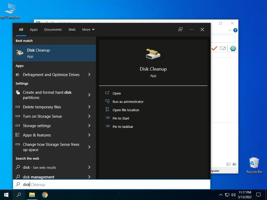Expand arrow for Delete temporary files
Image resolution: width=267 pixels, height=200 pixels.
(x=89, y=107)
